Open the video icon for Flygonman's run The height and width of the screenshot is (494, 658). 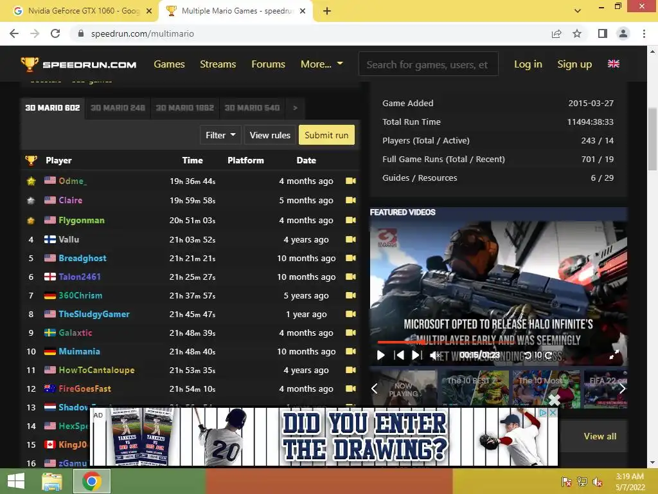[350, 220]
